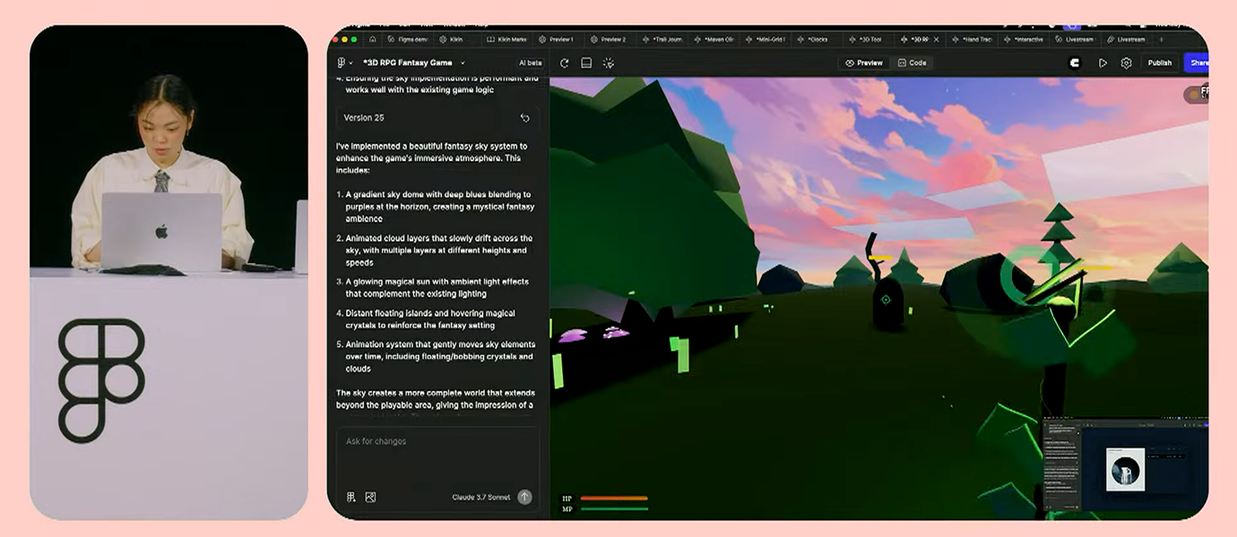Open the Figma main menu dropdown
This screenshot has height=537, width=1237.
pos(344,63)
